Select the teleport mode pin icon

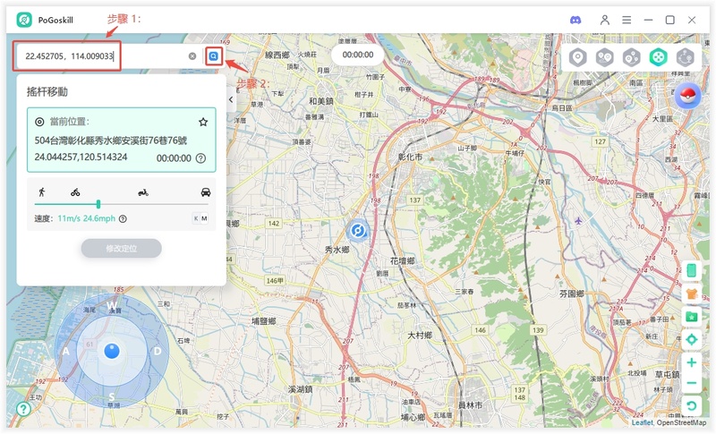577,57
